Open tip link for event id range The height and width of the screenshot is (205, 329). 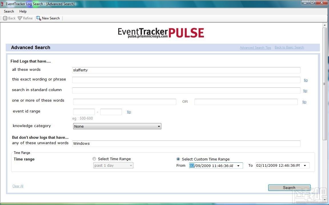(129, 112)
